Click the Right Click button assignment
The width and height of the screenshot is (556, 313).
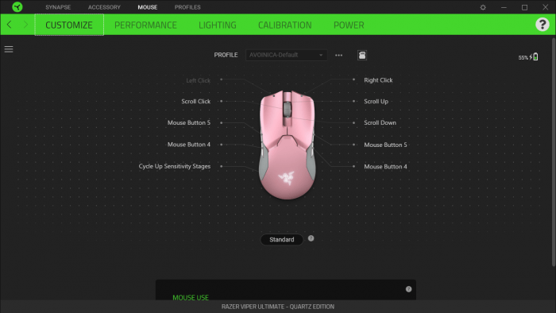coord(378,80)
